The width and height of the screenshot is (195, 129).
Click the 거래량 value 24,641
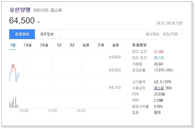click(x=159, y=64)
